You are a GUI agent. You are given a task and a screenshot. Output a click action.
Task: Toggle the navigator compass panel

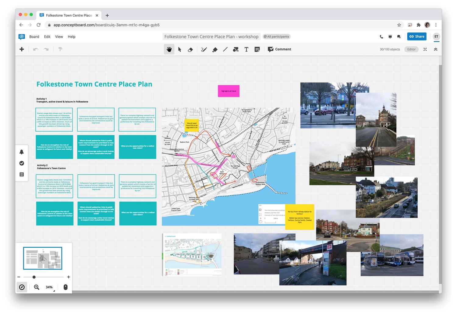click(22, 287)
